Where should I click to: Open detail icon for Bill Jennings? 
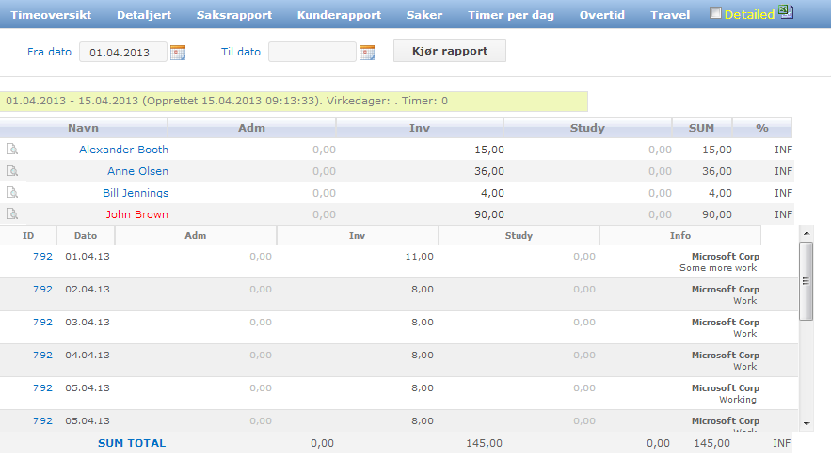pos(12,193)
